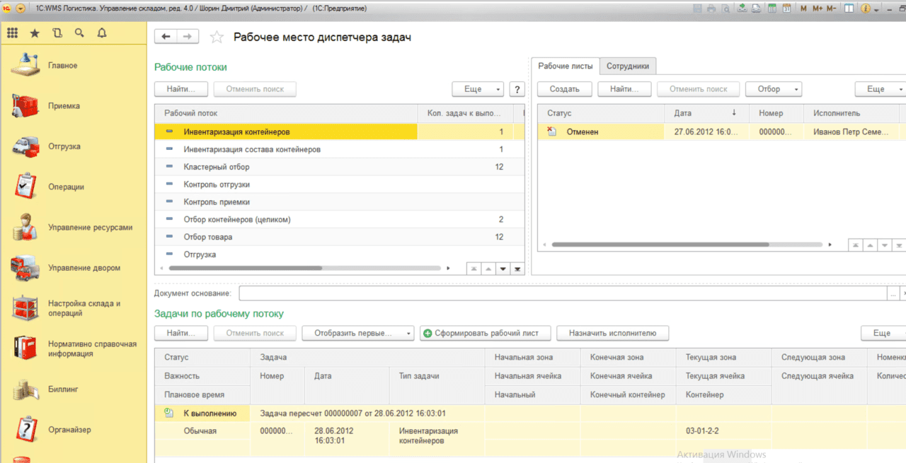This screenshot has height=463, width=906.
Task: Click Найти in Рабочие листы
Action: [624, 89]
